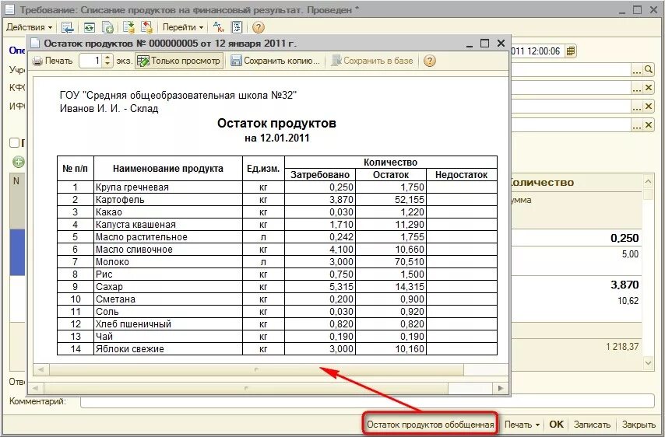Click the OK button at bottom
This screenshot has height=437, width=665.
pos(556,425)
